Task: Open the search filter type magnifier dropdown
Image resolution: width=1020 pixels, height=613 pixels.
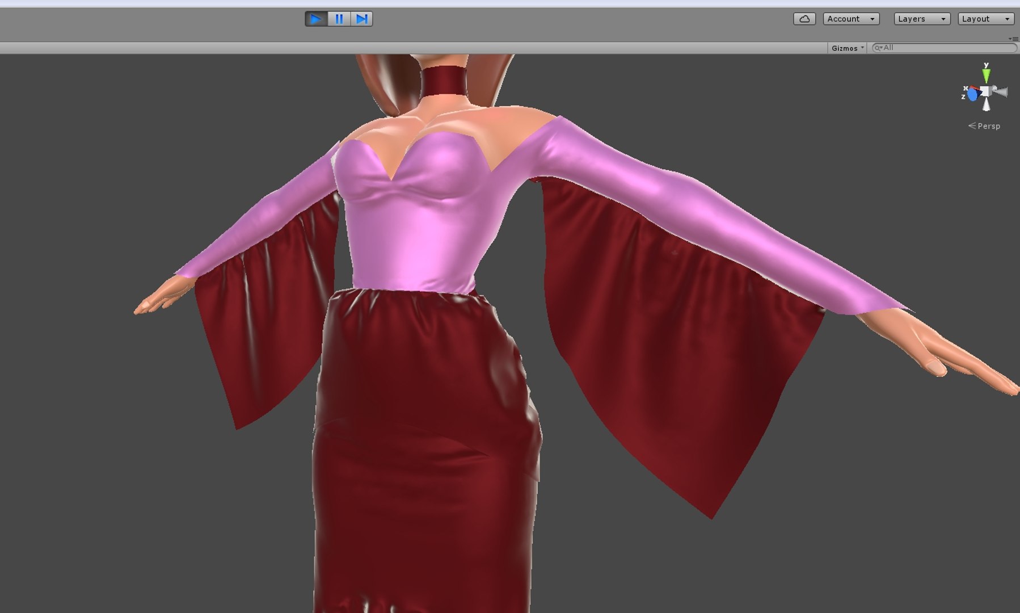Action: 879,48
